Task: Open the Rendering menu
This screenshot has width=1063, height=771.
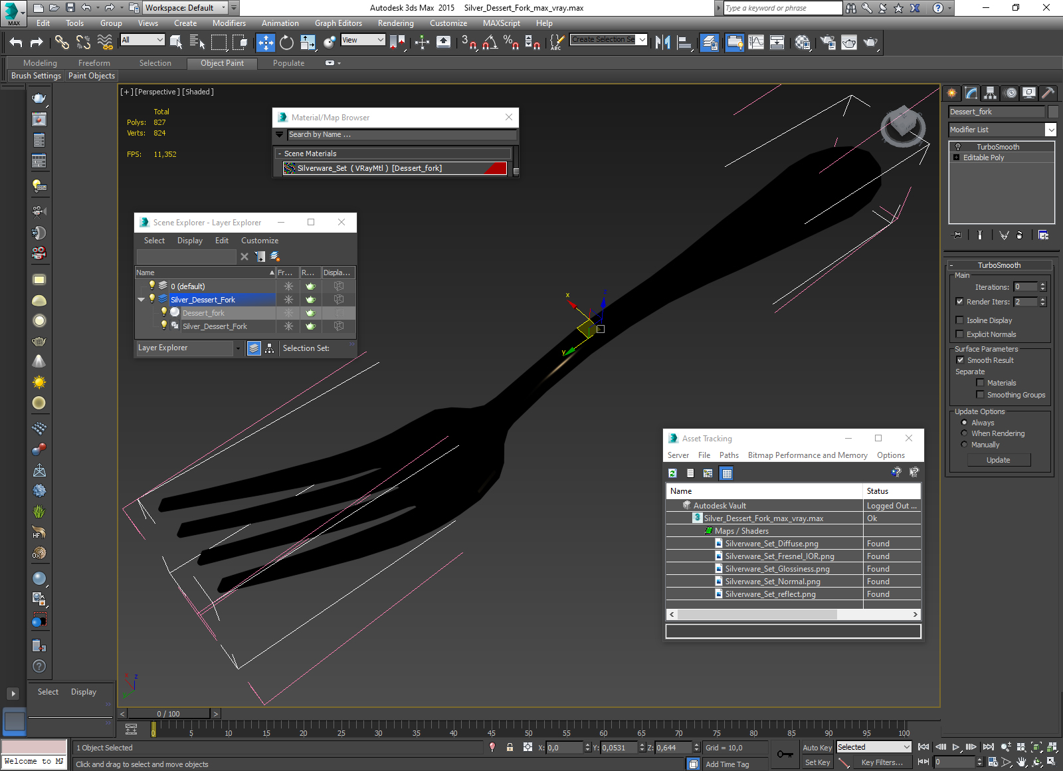Action: [395, 23]
